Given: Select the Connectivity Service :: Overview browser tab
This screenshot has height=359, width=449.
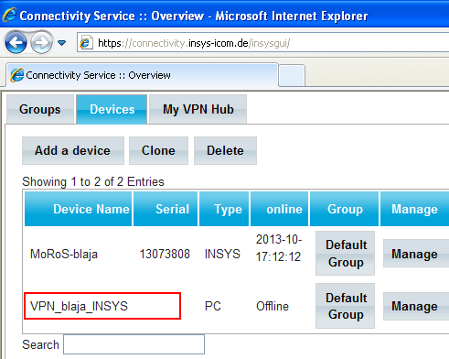Looking at the screenshot, I should click(142, 75).
